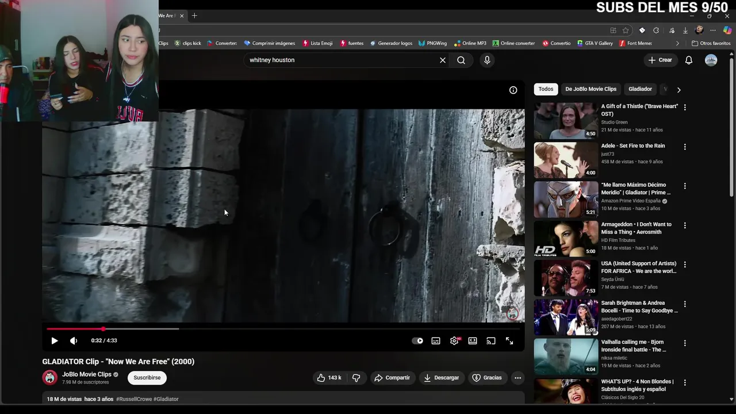Select the Todos filter chip
Viewport: 736px width, 414px height.
546,89
